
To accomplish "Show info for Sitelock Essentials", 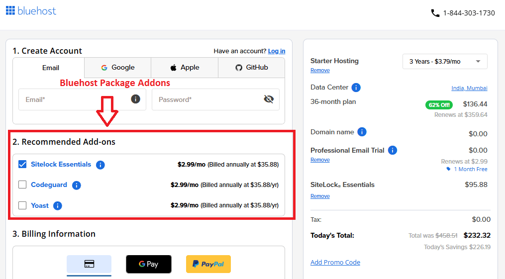I will pyautogui.click(x=101, y=165).
